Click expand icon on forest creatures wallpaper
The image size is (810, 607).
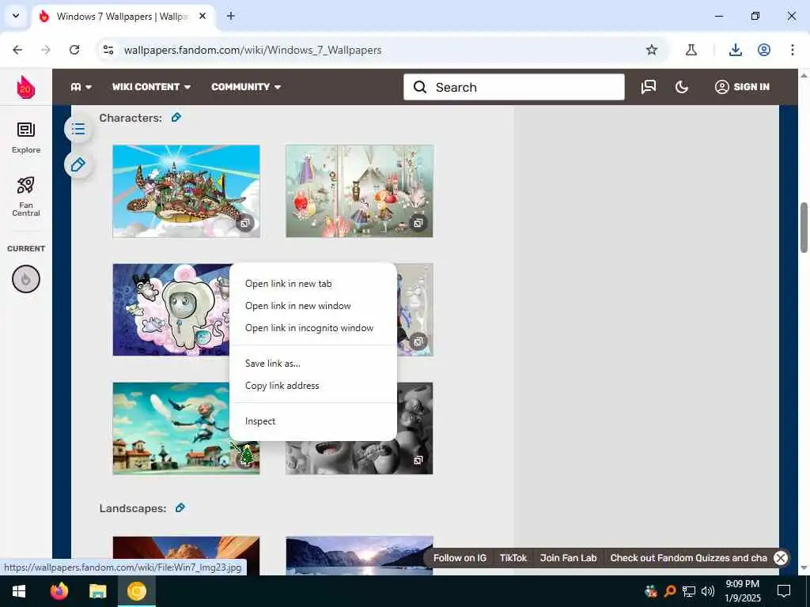[x=418, y=223]
